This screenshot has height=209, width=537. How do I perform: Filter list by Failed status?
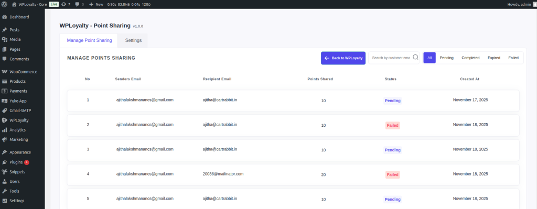(x=513, y=58)
